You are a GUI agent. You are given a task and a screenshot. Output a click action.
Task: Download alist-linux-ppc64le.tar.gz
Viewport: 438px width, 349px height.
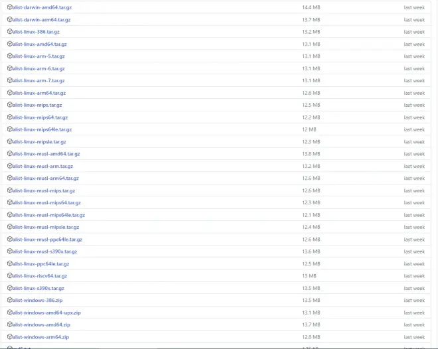[40, 264]
